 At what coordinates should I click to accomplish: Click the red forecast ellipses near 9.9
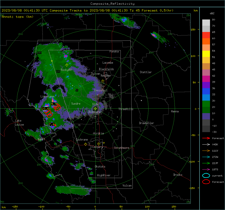coord(57,107)
